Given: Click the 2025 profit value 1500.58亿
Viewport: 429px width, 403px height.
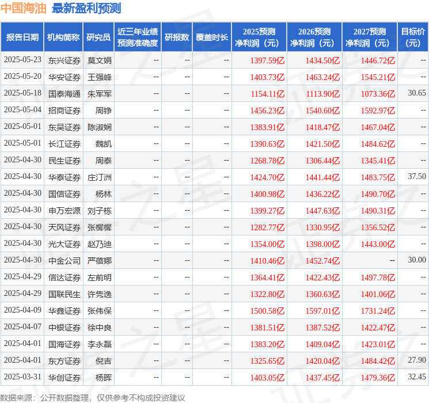Looking at the screenshot, I should (x=267, y=310).
